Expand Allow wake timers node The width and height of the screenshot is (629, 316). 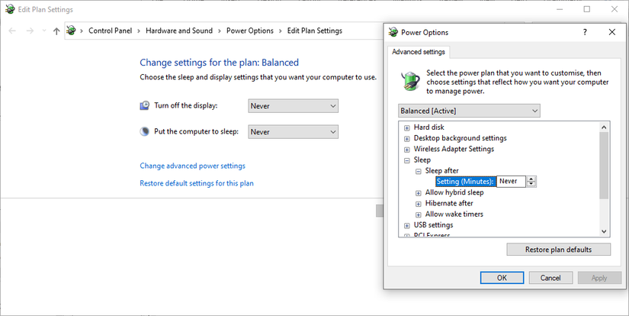[419, 214]
